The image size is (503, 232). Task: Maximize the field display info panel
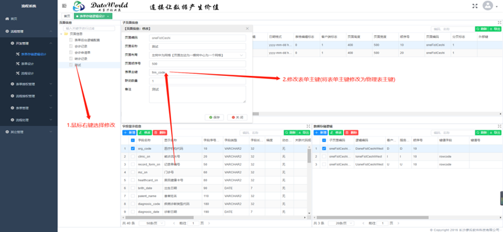click(309, 126)
